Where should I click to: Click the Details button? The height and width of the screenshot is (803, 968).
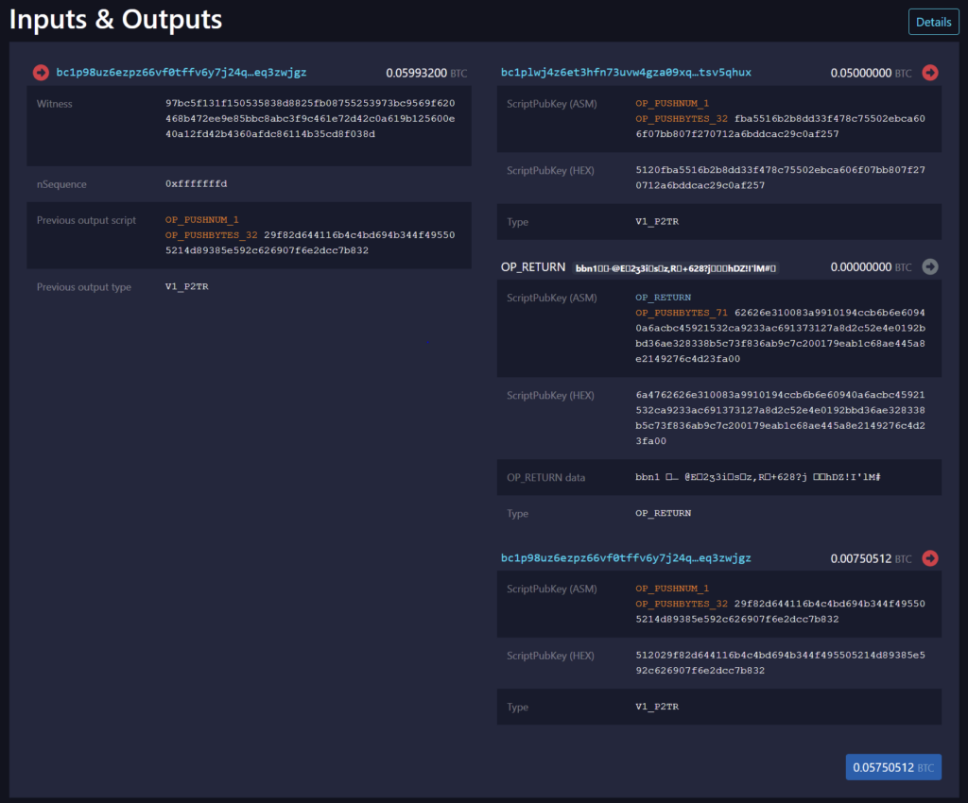933,22
